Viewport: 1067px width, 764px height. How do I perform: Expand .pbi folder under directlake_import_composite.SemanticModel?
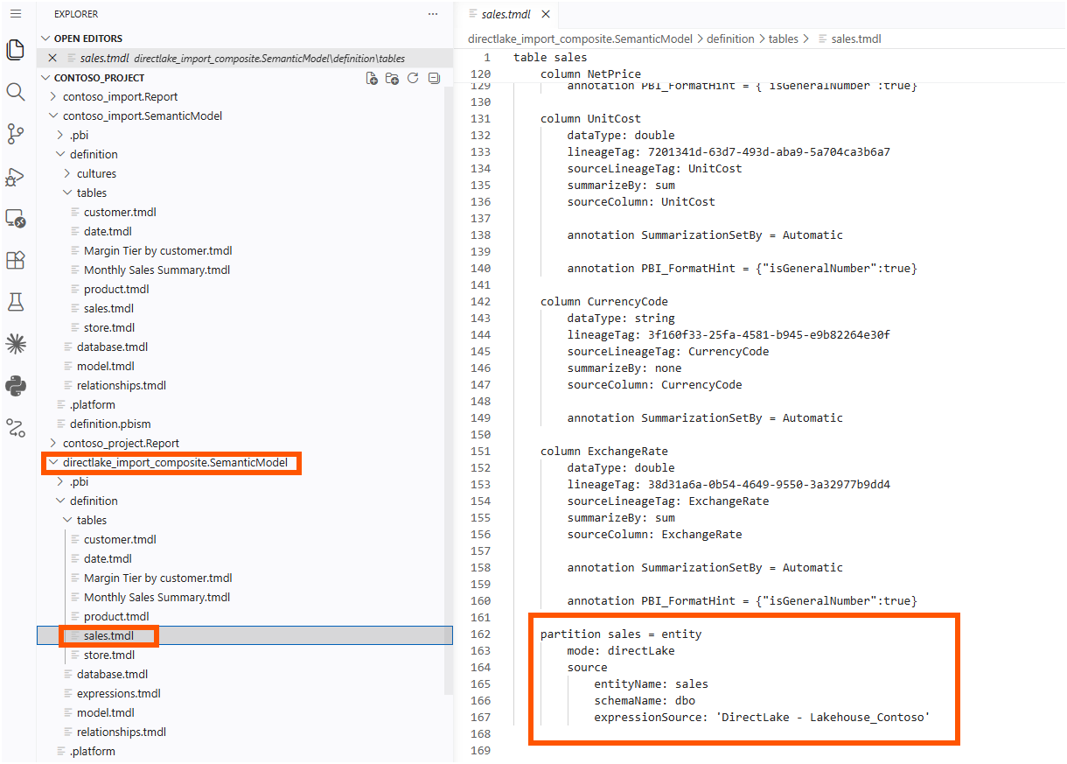pos(79,481)
